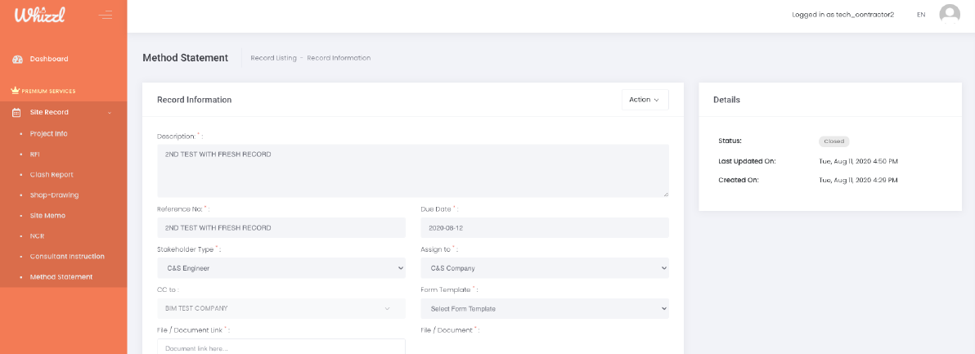
Task: Open the user avatar profile icon
Action: (949, 14)
